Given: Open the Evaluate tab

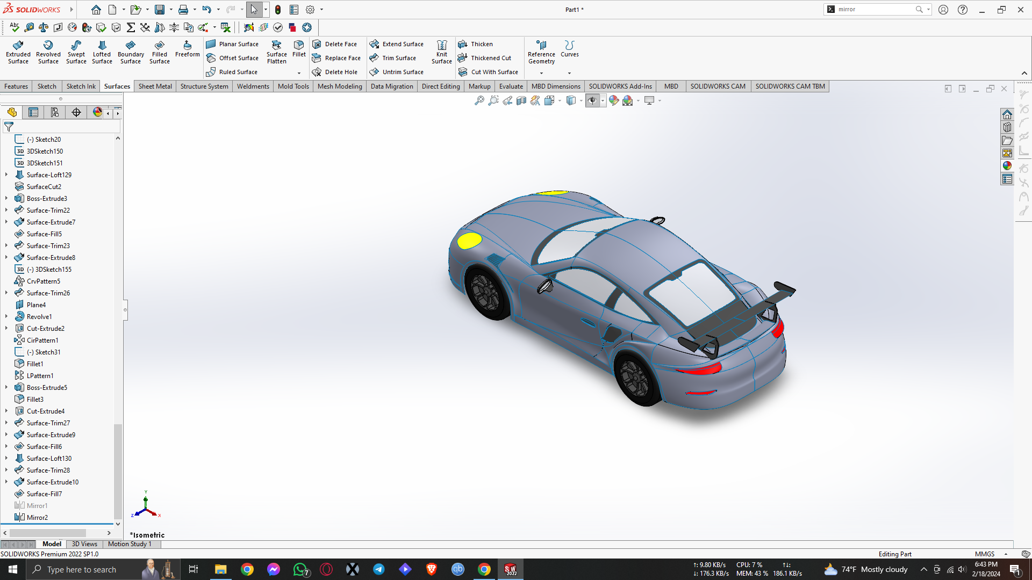Looking at the screenshot, I should point(511,86).
